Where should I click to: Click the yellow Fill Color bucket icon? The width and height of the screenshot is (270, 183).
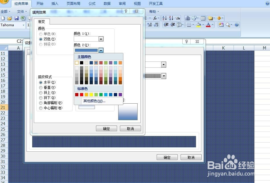[198, 25]
